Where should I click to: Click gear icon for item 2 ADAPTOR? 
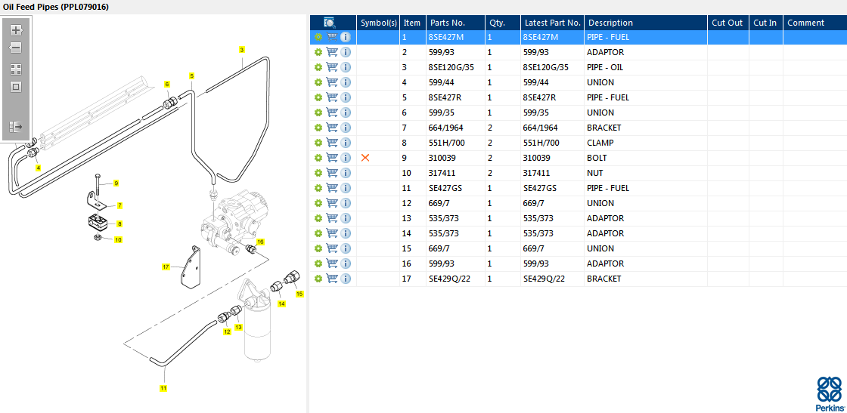point(318,52)
